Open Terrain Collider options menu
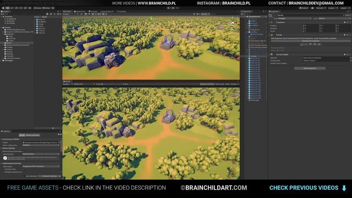The width and height of the screenshot is (352, 198). (x=350, y=54)
